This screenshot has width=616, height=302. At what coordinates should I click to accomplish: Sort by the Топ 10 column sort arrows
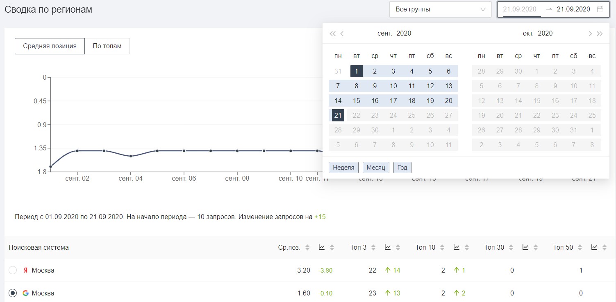point(442,248)
